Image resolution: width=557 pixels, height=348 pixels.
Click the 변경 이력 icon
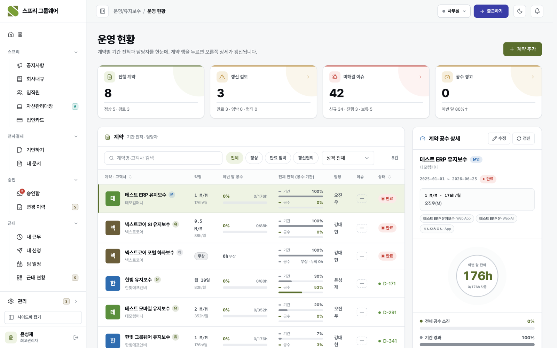pyautogui.click(x=19, y=207)
